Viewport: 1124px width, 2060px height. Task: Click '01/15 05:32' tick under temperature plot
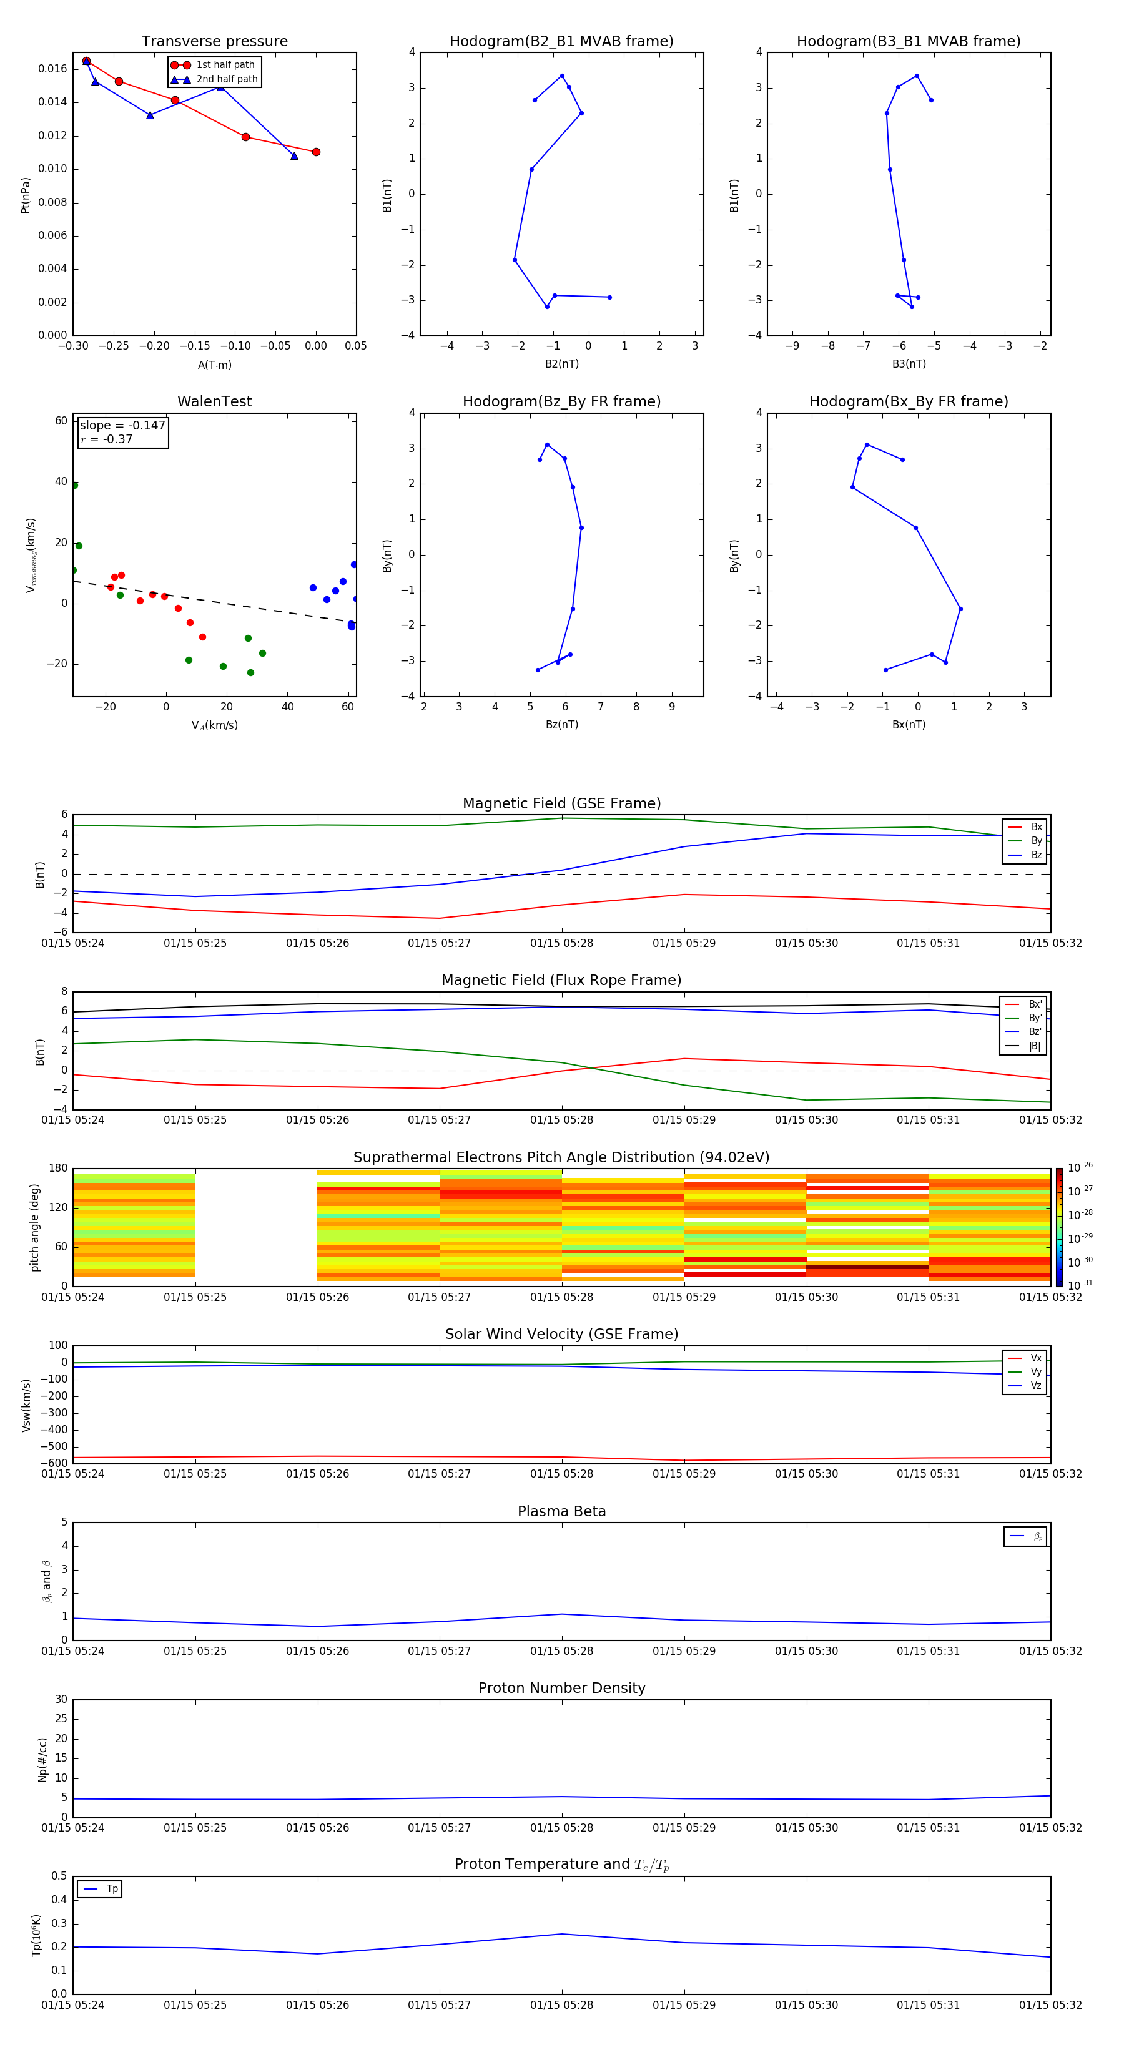(1050, 2005)
